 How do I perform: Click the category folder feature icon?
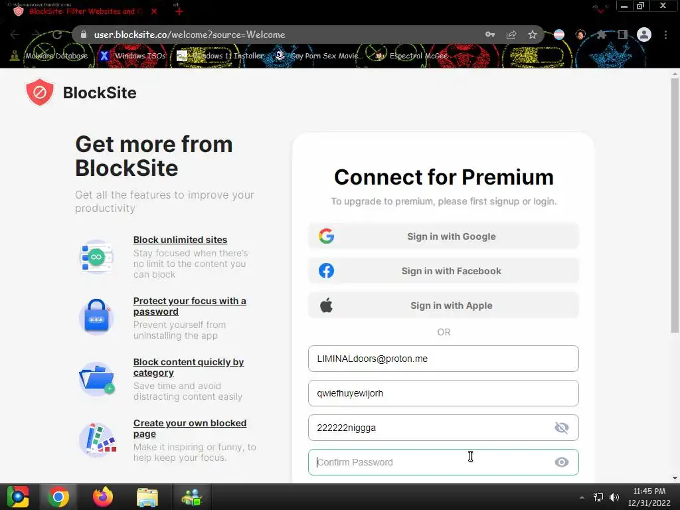[96, 379]
